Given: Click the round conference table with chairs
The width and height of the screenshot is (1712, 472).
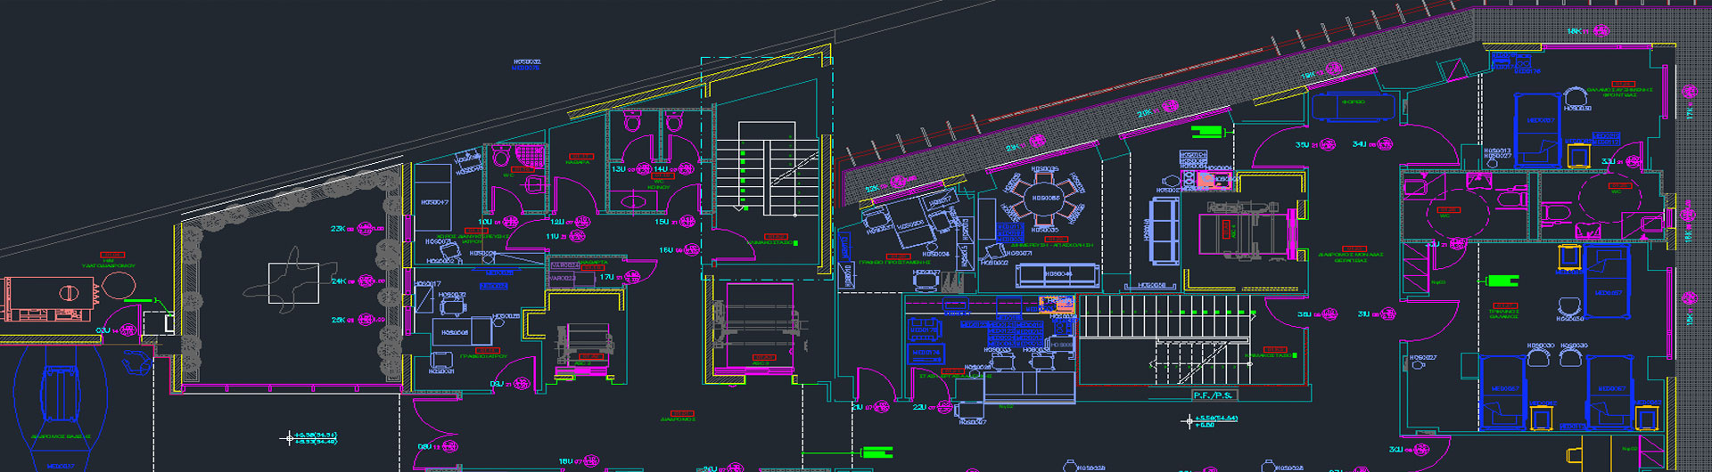Looking at the screenshot, I should point(1045,199).
